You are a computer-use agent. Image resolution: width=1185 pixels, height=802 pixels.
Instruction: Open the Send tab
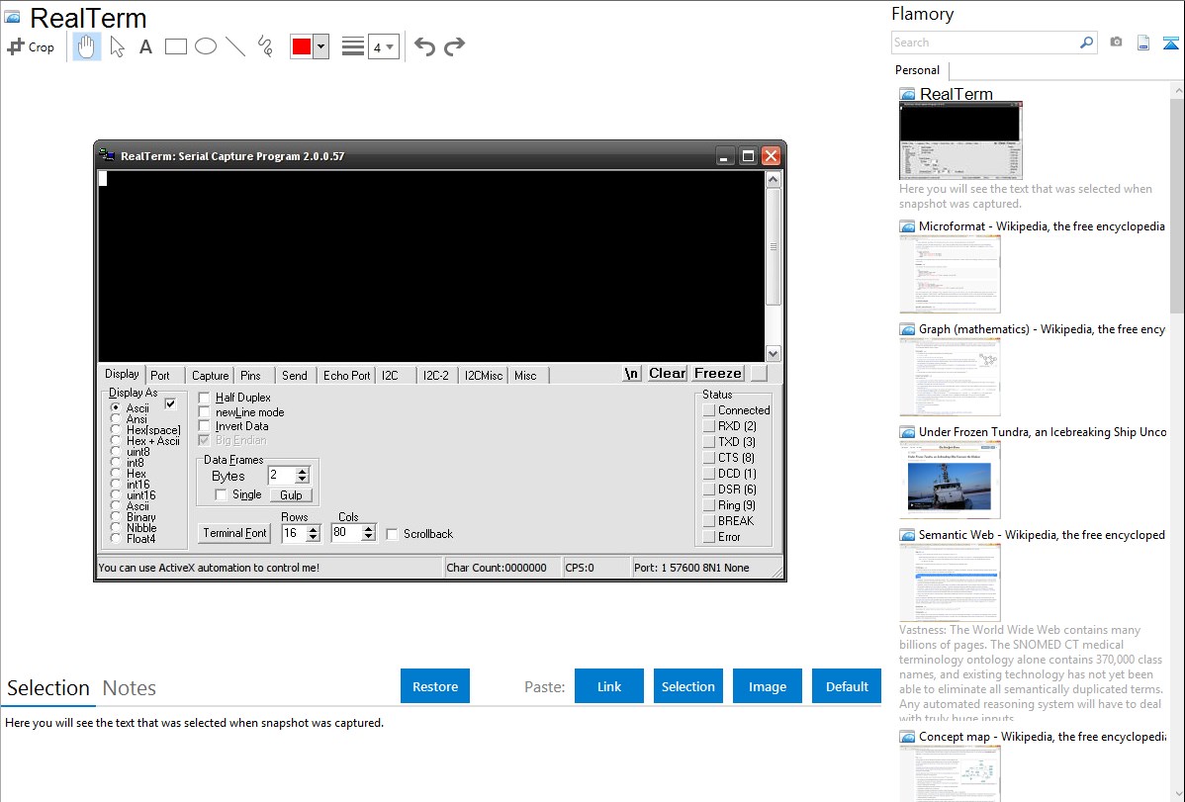(x=294, y=375)
